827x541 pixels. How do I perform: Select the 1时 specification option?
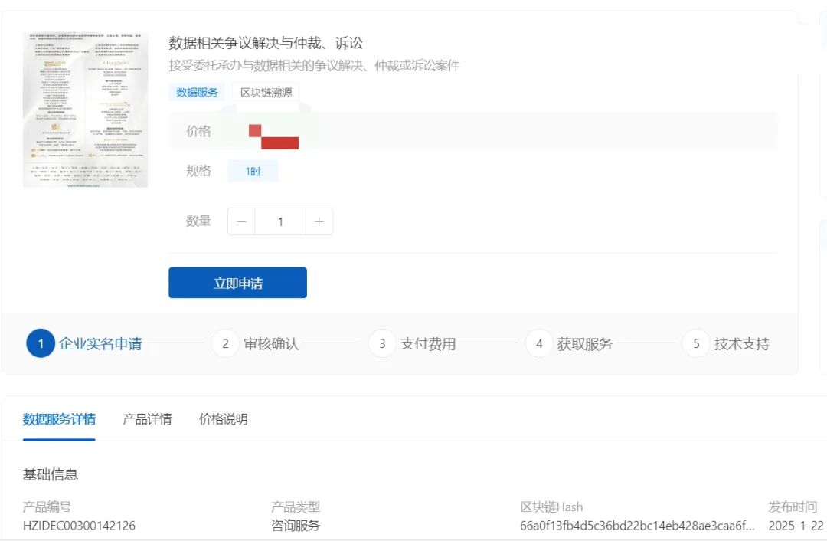tap(253, 170)
